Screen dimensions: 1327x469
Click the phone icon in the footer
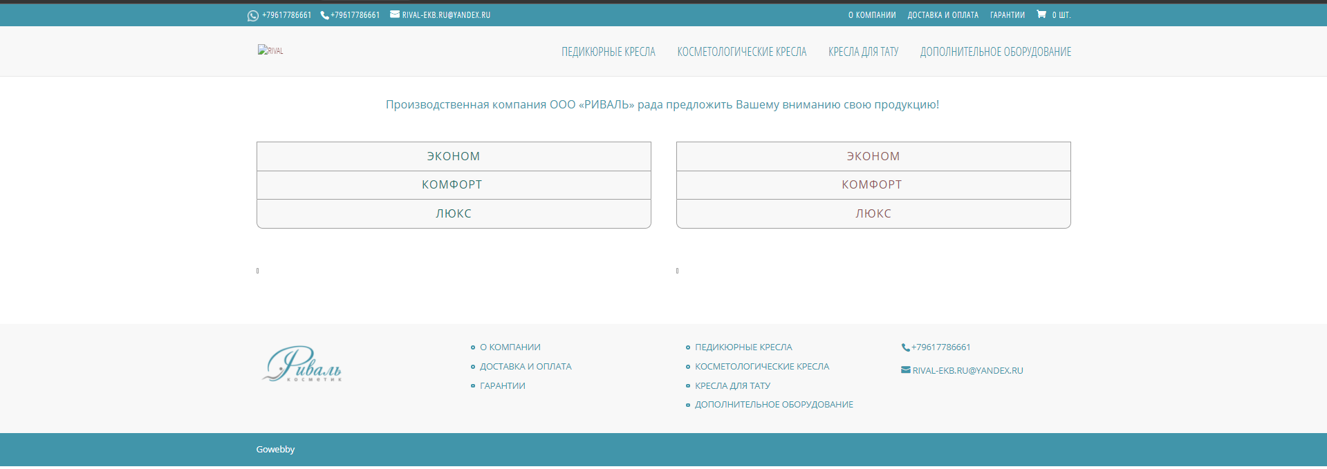[905, 347]
